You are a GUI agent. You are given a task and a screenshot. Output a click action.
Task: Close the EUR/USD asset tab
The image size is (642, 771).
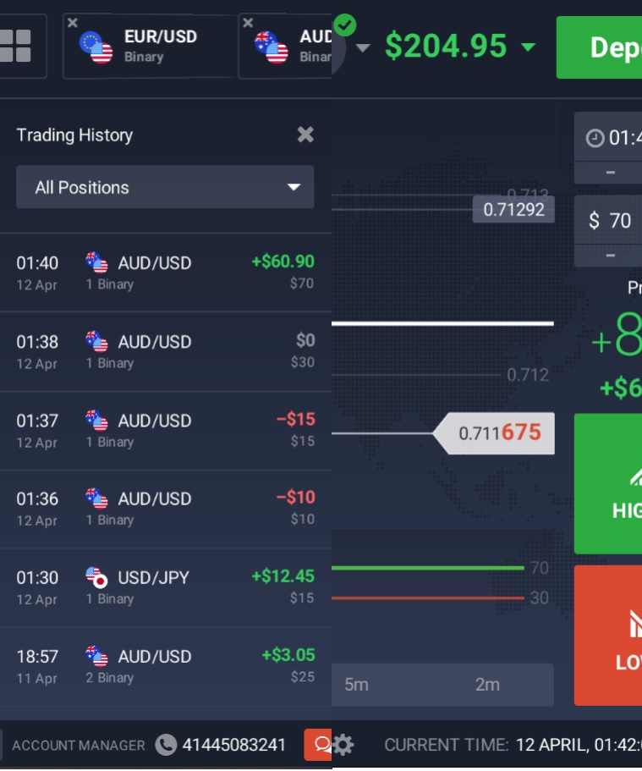[x=73, y=23]
